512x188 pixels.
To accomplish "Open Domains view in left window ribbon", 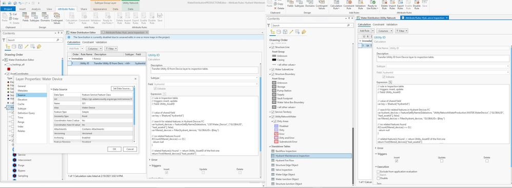I will tap(45, 17).
